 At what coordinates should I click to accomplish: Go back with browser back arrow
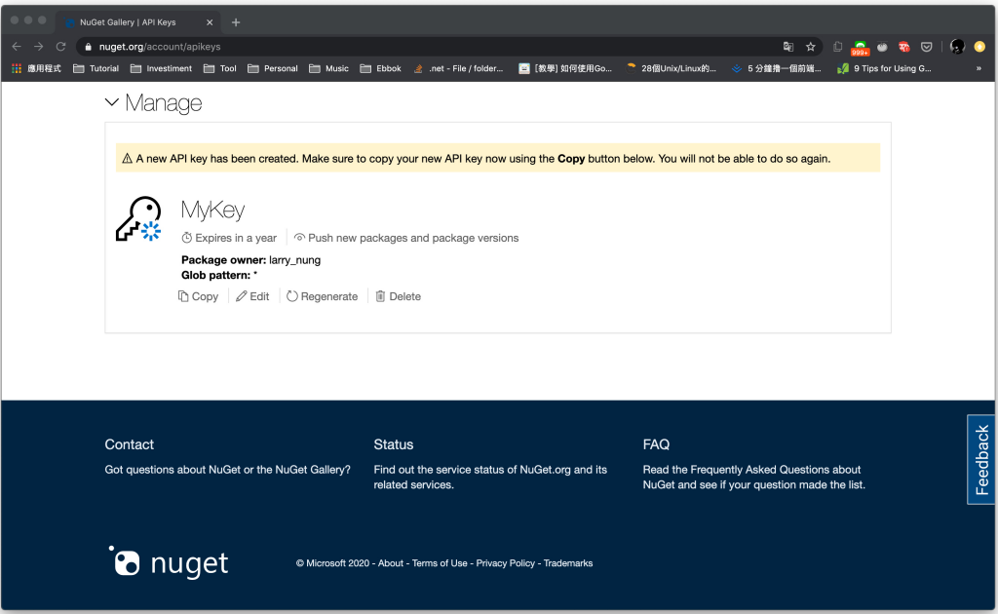click(x=17, y=47)
